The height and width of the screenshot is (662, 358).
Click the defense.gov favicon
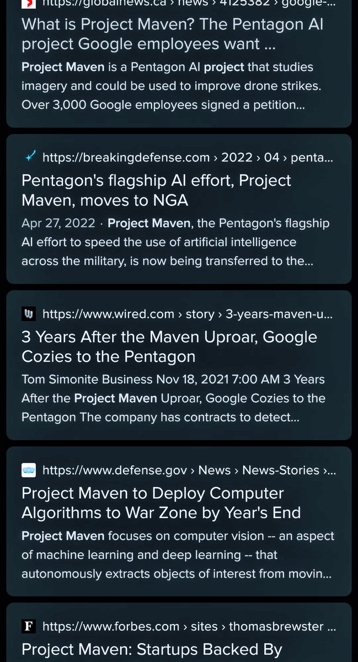(x=29, y=470)
